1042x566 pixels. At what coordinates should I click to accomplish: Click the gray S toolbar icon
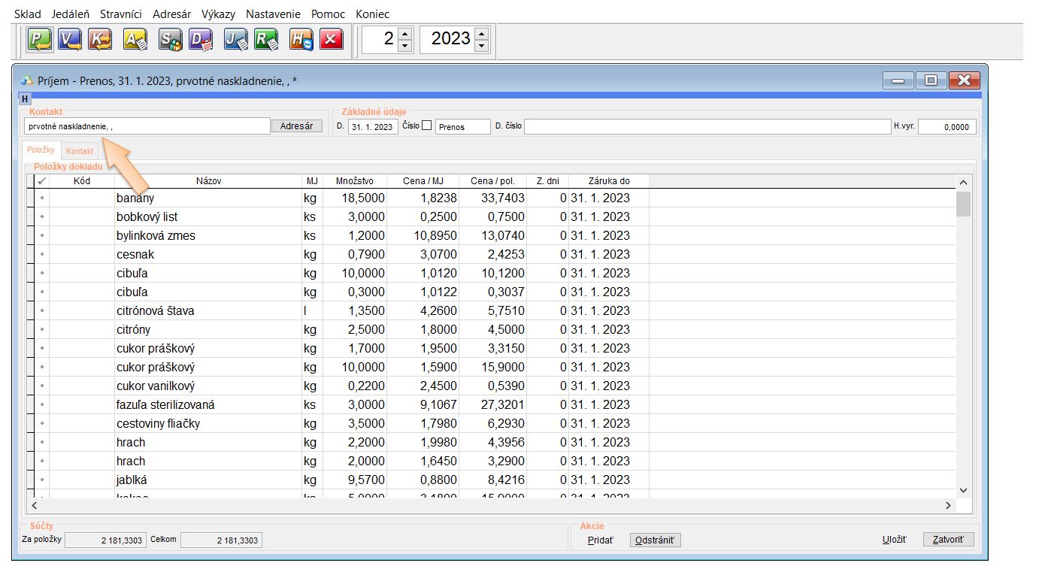coord(171,39)
